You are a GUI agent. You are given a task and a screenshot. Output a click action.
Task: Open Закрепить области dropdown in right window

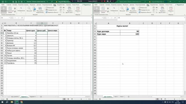click(145, 12)
